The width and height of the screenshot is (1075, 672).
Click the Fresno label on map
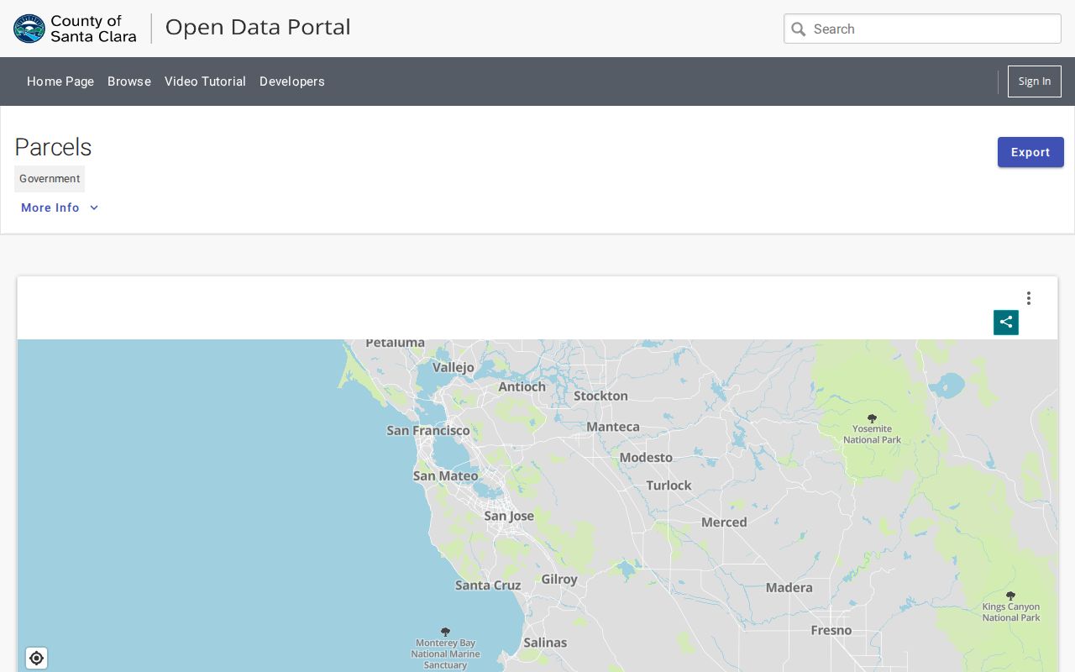pos(831,630)
